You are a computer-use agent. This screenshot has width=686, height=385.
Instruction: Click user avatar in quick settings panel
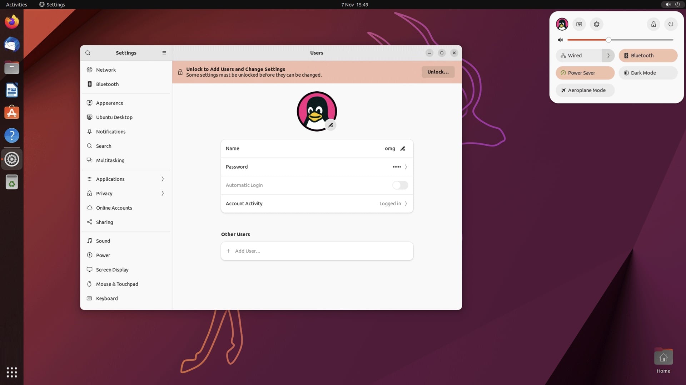(562, 24)
